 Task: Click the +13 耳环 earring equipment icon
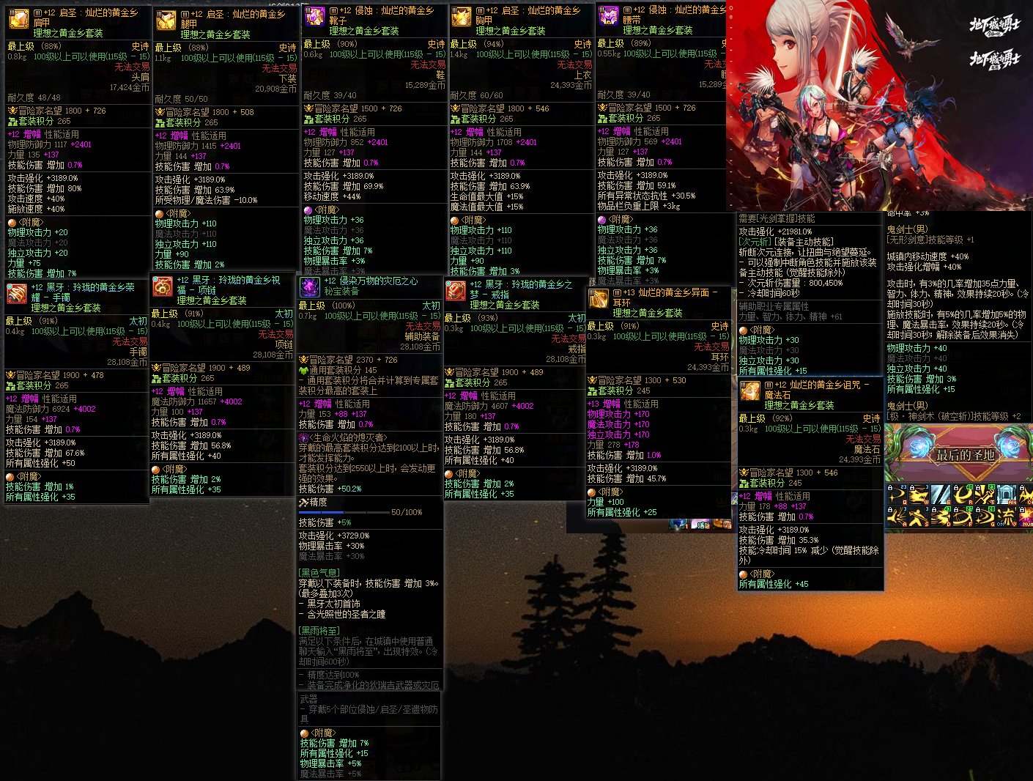[599, 299]
